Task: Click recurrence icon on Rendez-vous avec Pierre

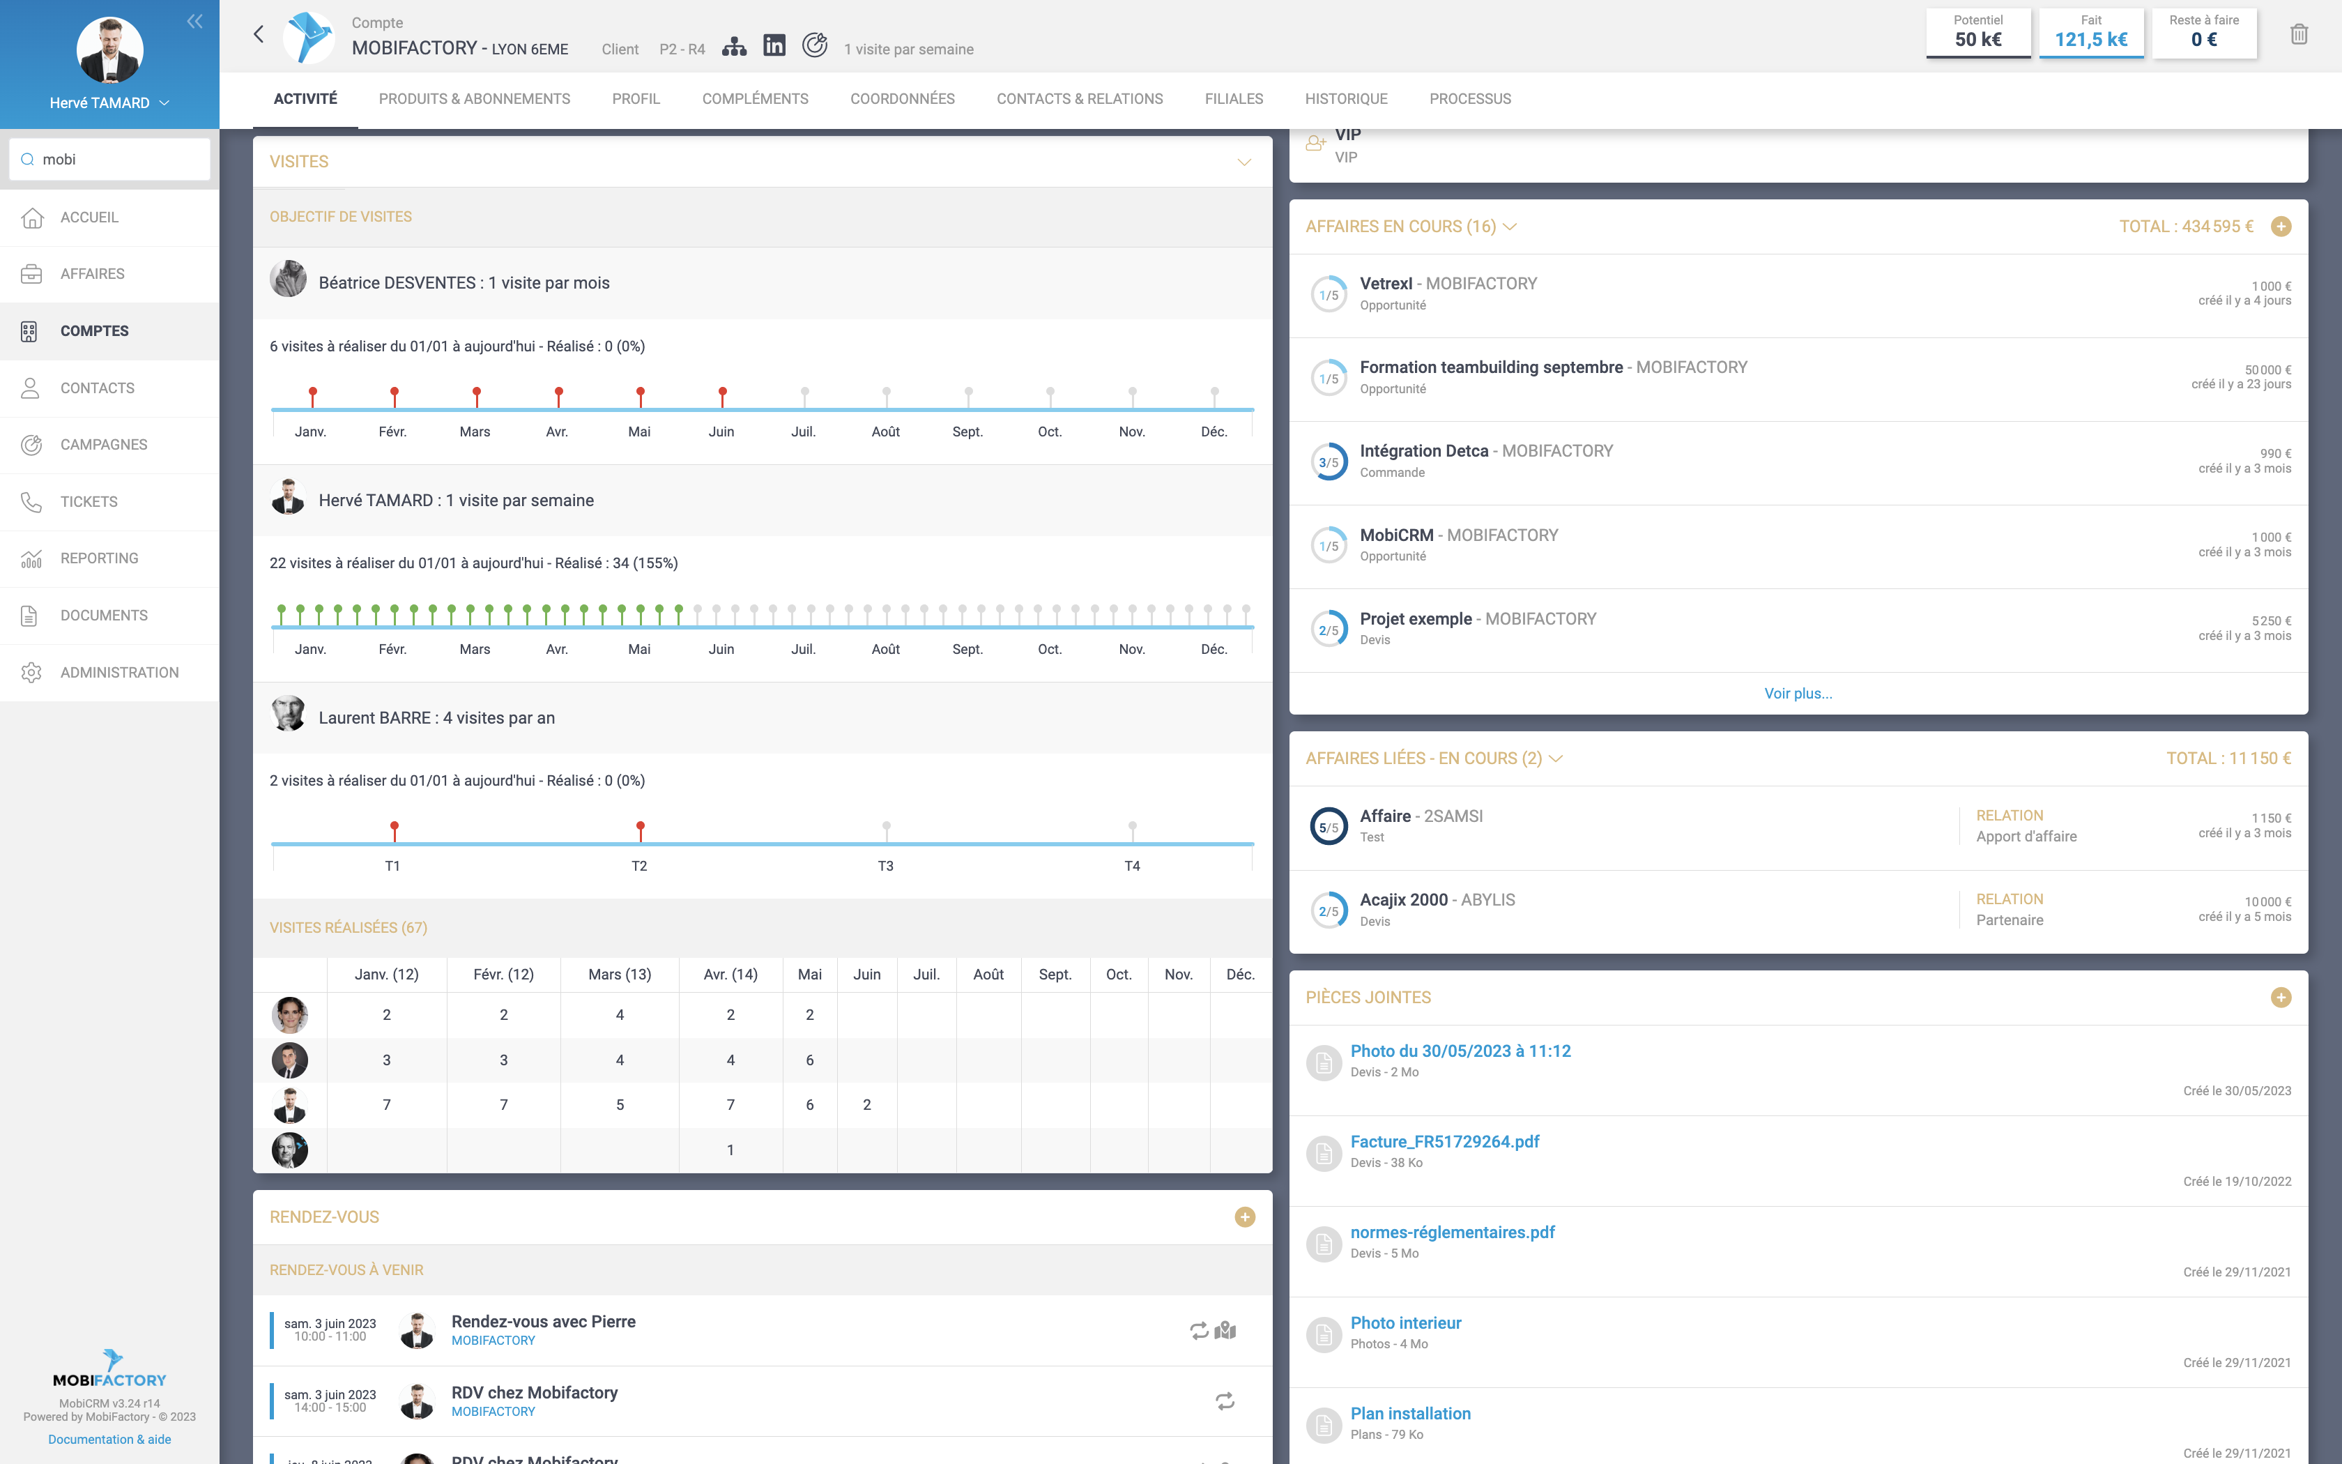Action: 1199,1332
